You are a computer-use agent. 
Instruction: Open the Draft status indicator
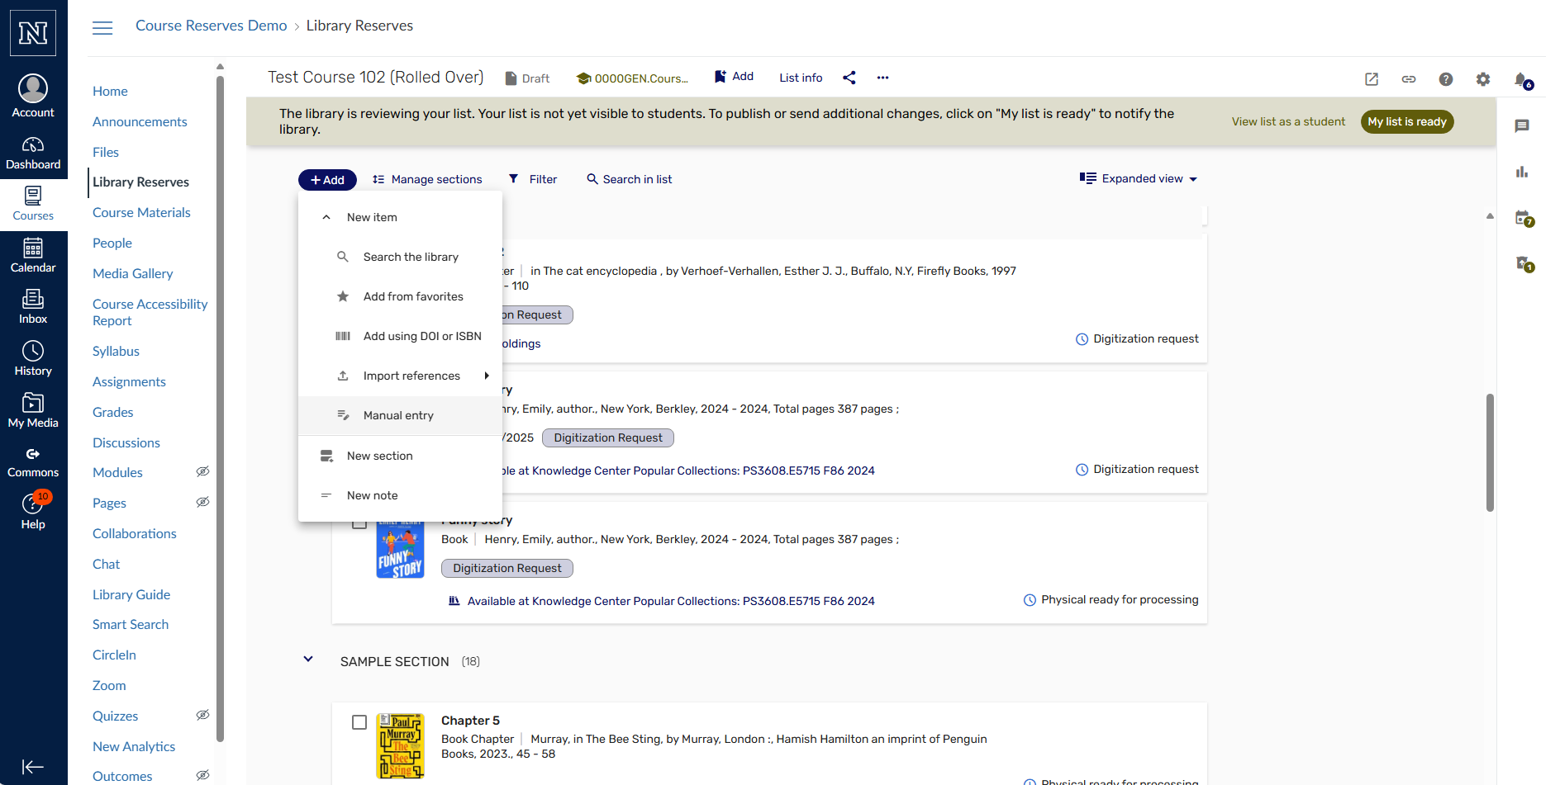click(527, 78)
